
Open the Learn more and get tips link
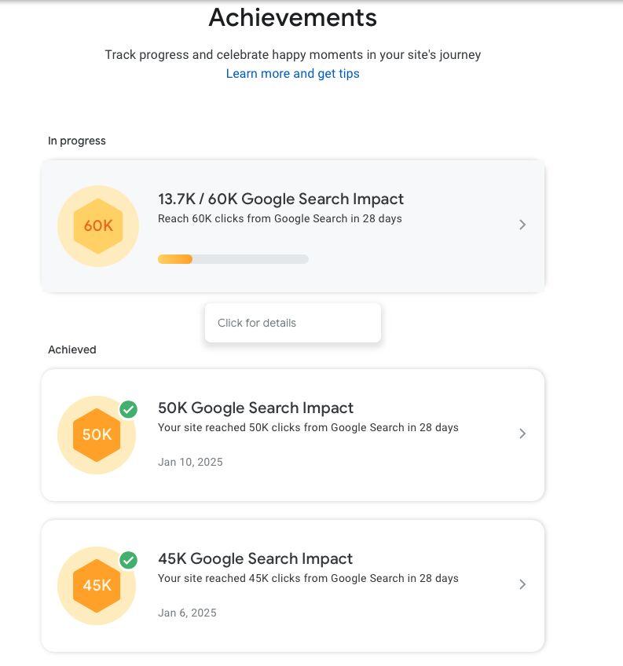[293, 74]
